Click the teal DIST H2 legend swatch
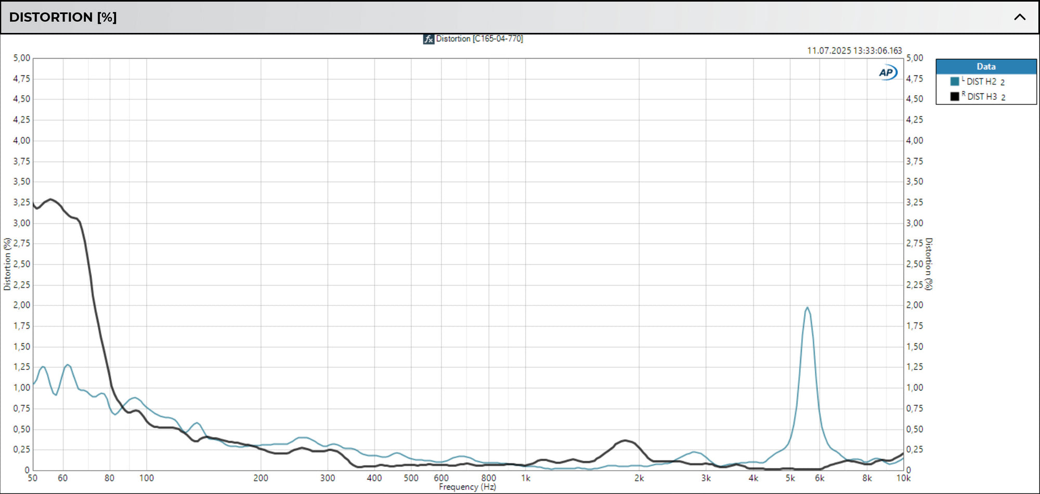The height and width of the screenshot is (494, 1040). pos(954,82)
